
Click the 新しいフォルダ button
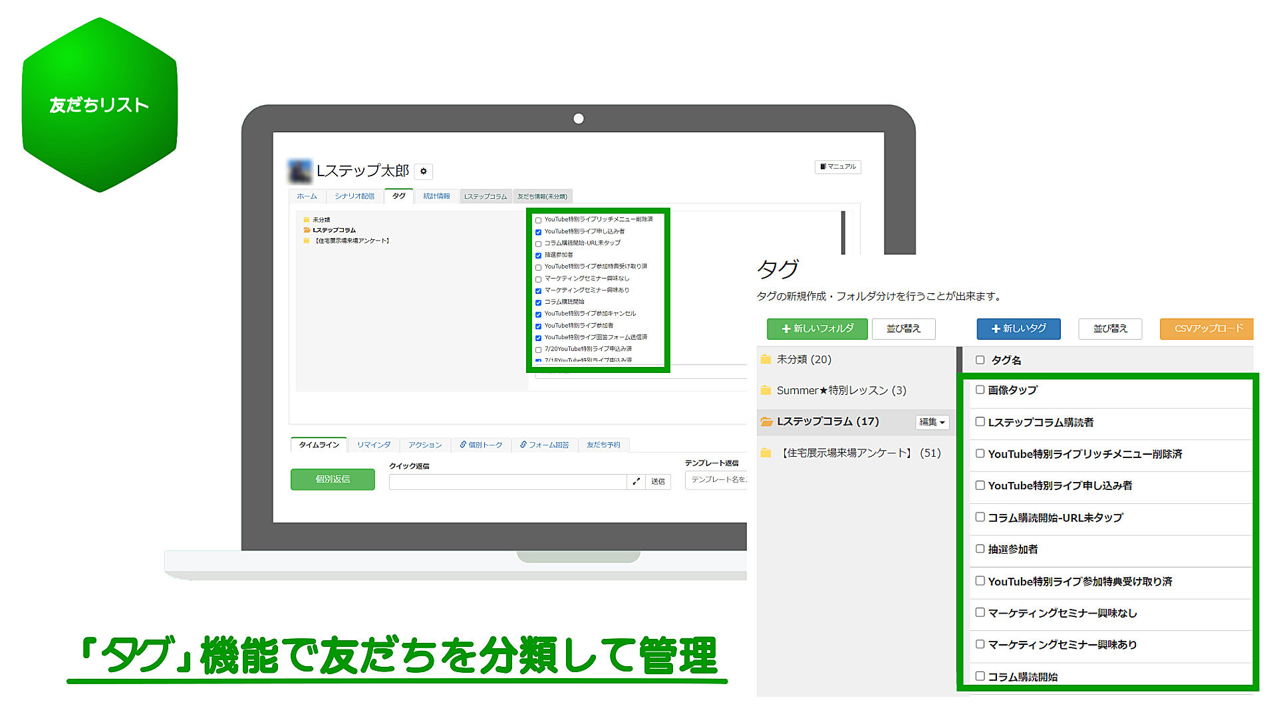click(817, 328)
